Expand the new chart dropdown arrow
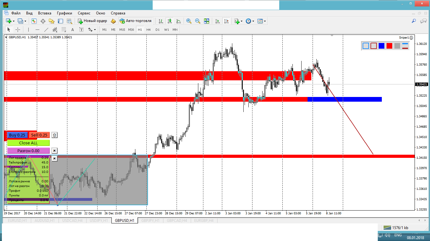Screen dimensions: 430x241 [x=14, y=21]
